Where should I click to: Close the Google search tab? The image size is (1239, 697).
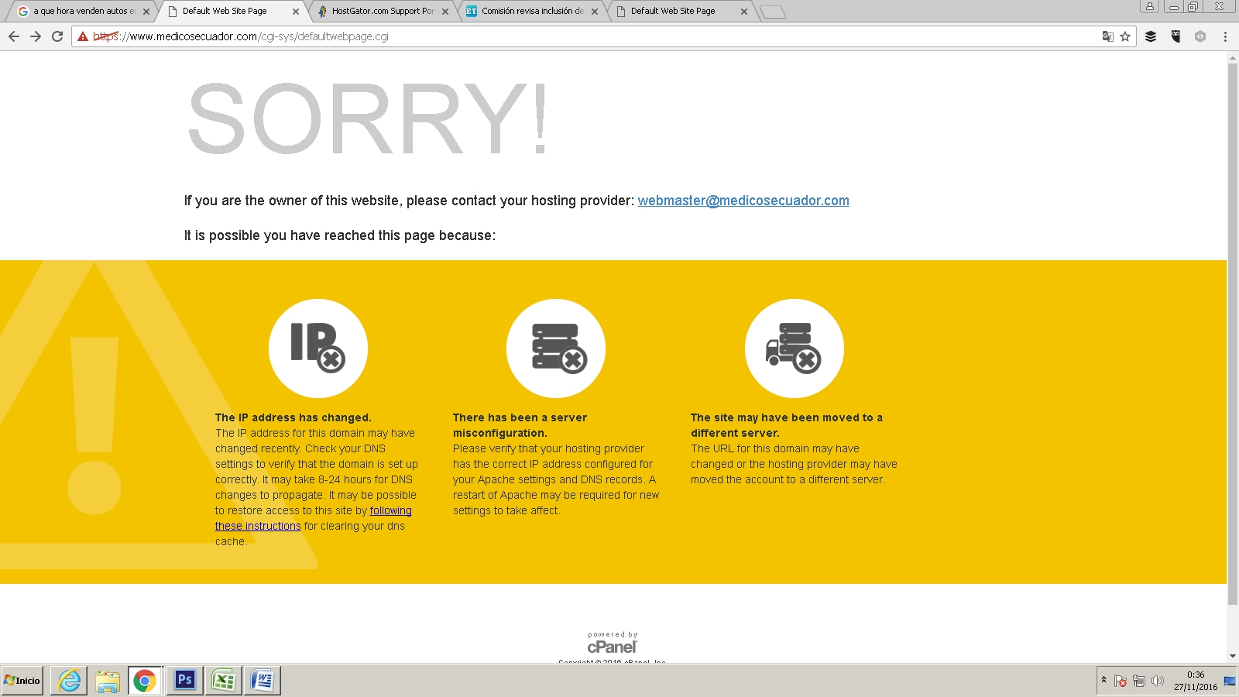[x=146, y=12]
